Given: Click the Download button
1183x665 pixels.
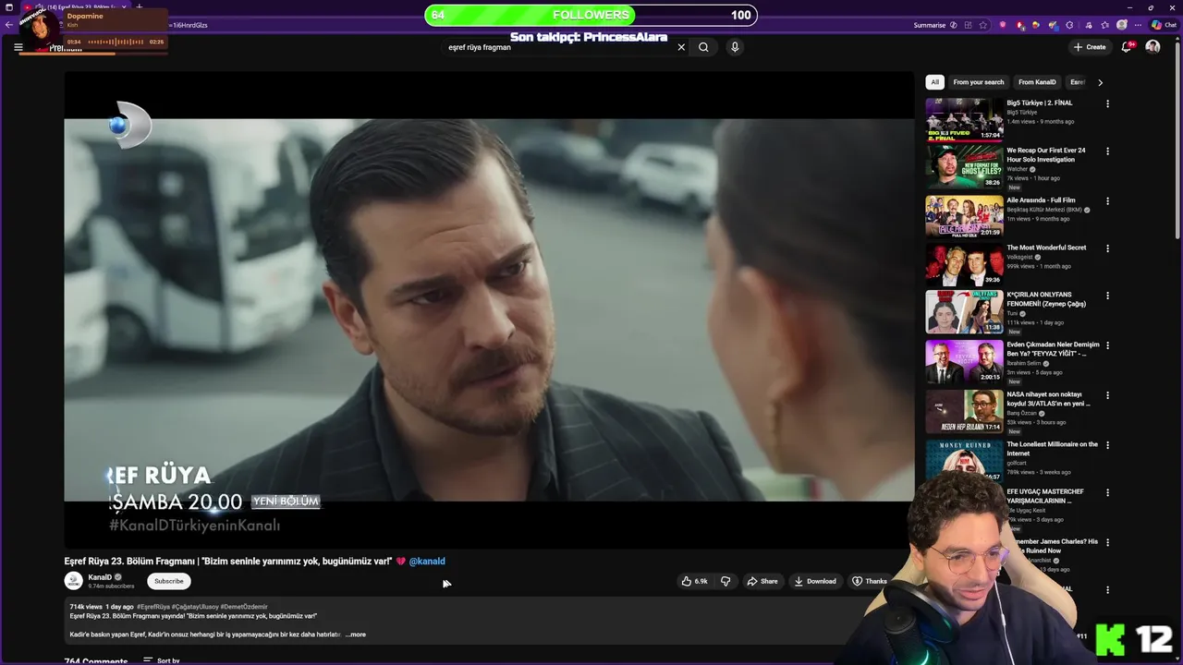Looking at the screenshot, I should click(815, 581).
